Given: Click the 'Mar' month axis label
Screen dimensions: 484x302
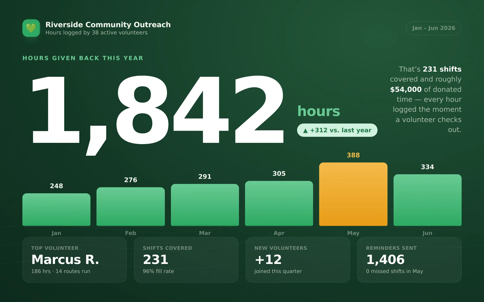Looking at the screenshot, I should 205,233.
